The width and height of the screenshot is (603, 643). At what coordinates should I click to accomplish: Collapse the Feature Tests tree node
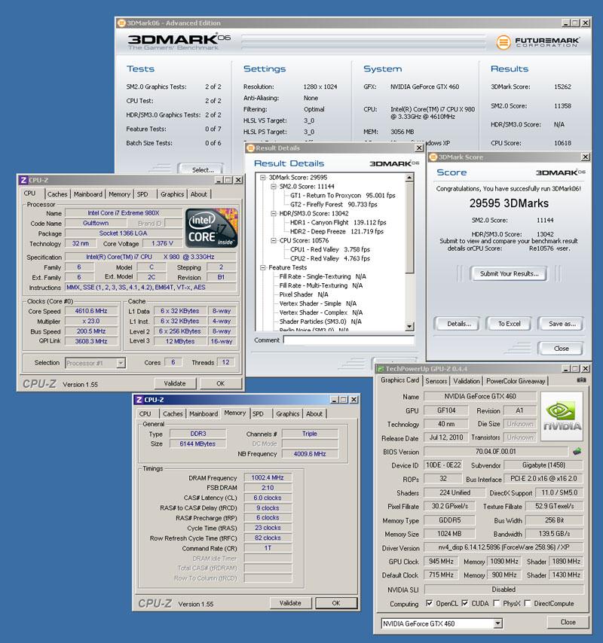point(263,268)
